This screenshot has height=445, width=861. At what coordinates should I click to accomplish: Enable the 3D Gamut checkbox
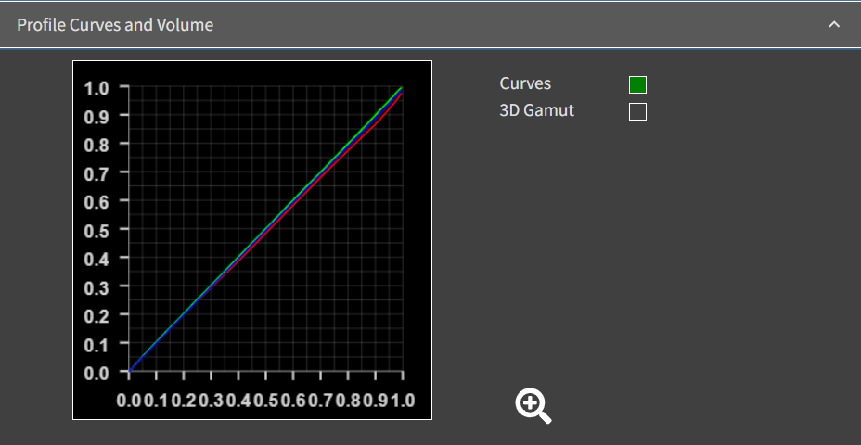pyautogui.click(x=637, y=112)
